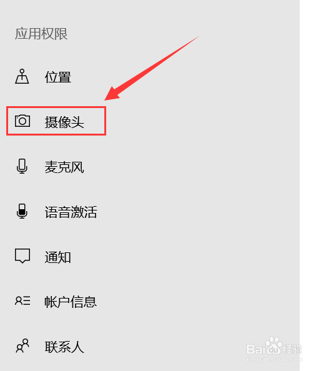Click the camera icon inside the red box
The height and width of the screenshot is (371, 321).
click(22, 121)
